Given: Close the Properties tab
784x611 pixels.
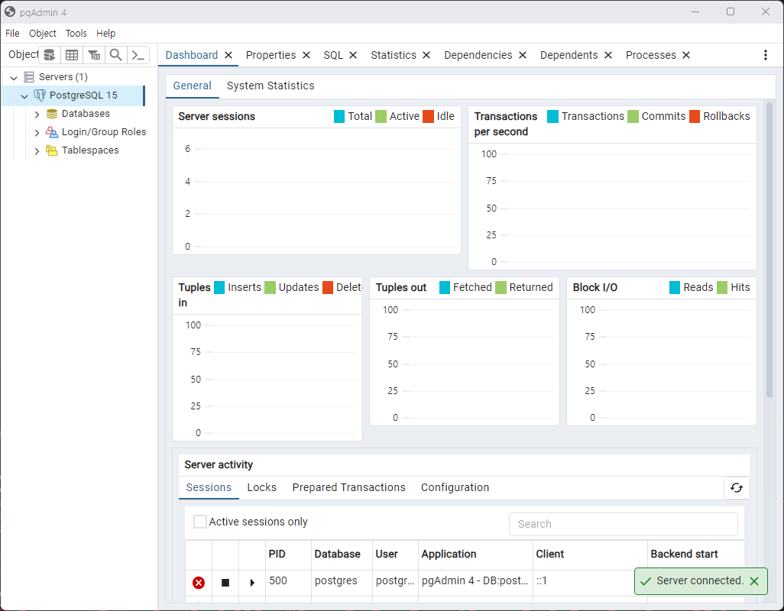Looking at the screenshot, I should [x=306, y=55].
